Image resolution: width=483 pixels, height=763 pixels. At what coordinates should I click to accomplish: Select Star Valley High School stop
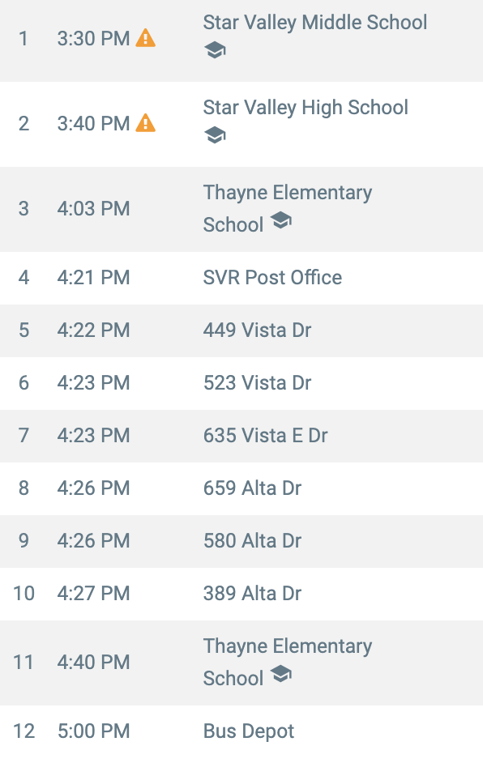point(241,125)
